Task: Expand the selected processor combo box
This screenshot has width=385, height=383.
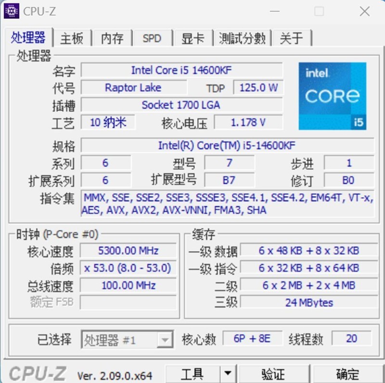Action: (165, 339)
